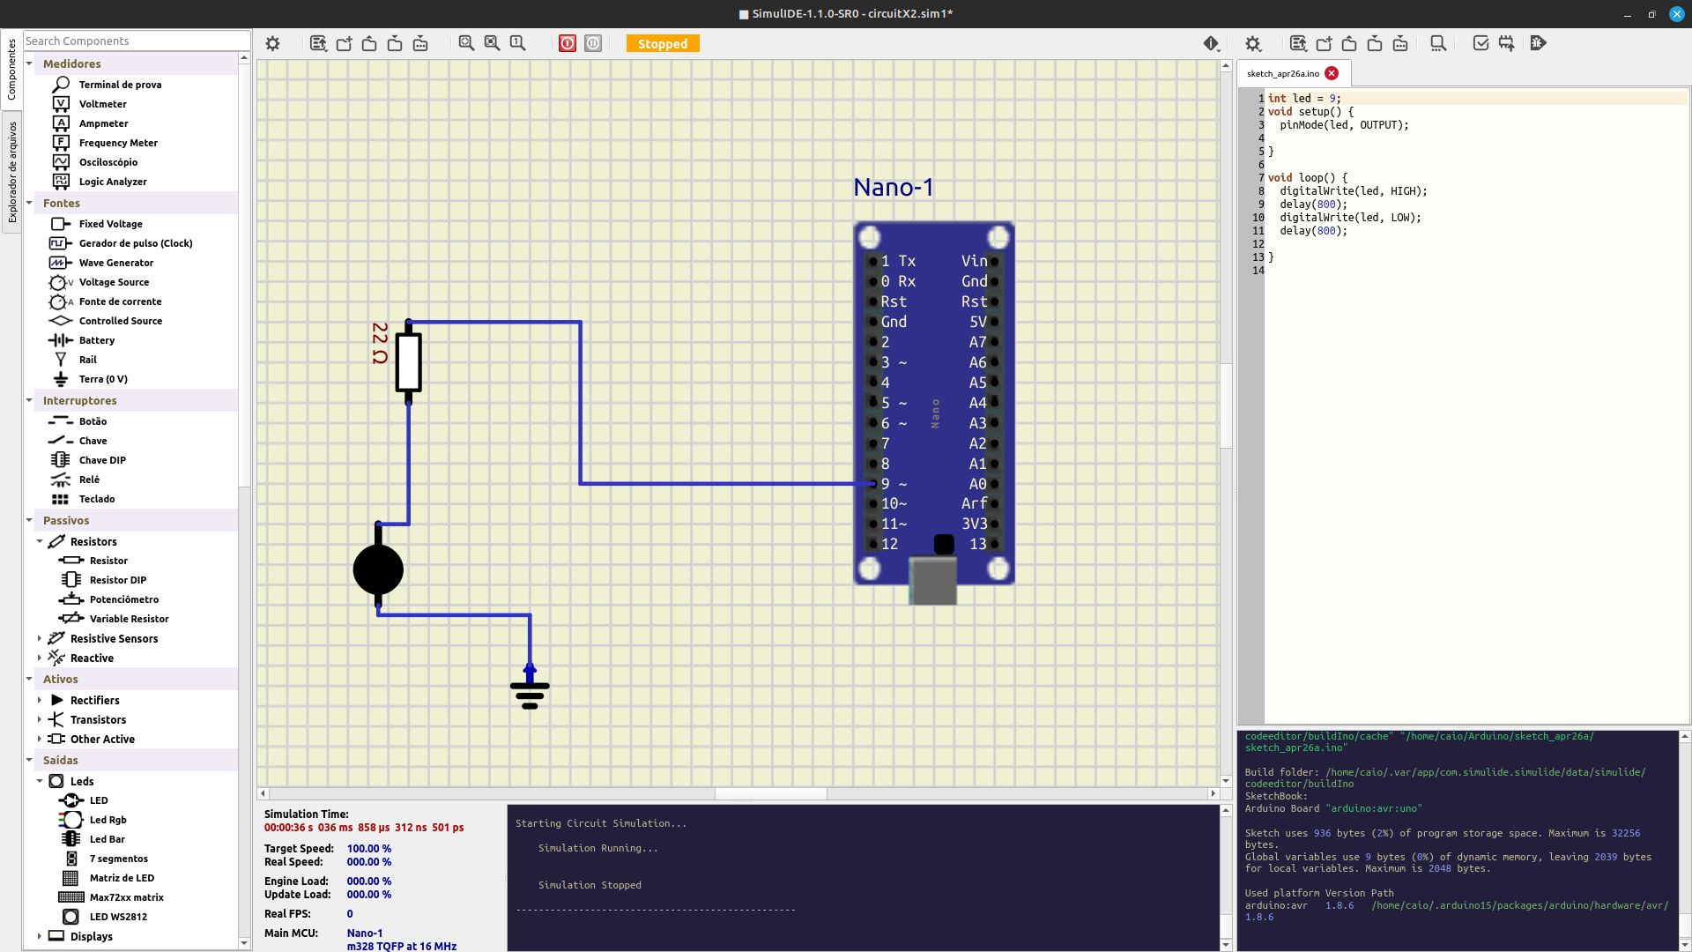Open a source file in editor

point(1349,43)
